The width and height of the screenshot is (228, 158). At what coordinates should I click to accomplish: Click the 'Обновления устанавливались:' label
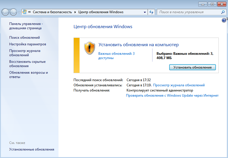pyautogui.click(x=98, y=85)
